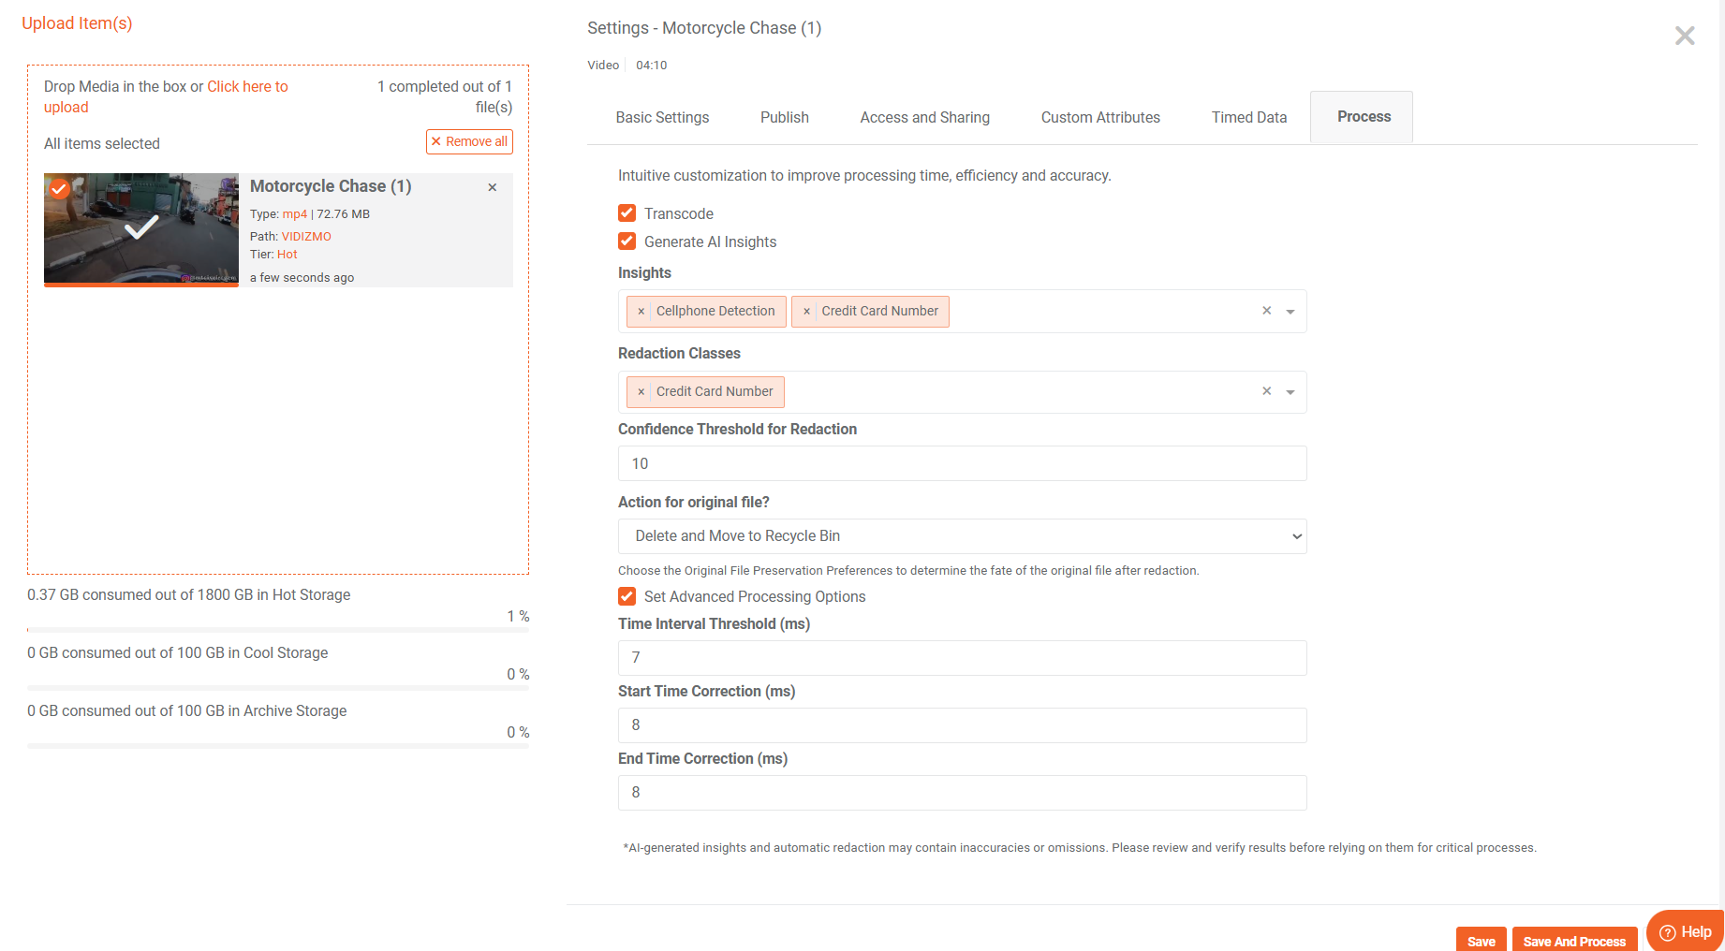Clear all selected Insights
This screenshot has height=951, width=1725.
tap(1266, 311)
